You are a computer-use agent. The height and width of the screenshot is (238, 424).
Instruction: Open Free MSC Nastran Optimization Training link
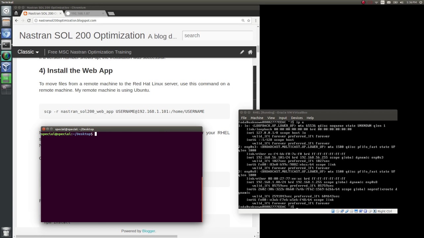pos(89,52)
